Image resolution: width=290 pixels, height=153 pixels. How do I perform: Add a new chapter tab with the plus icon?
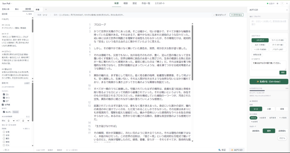point(46,9)
